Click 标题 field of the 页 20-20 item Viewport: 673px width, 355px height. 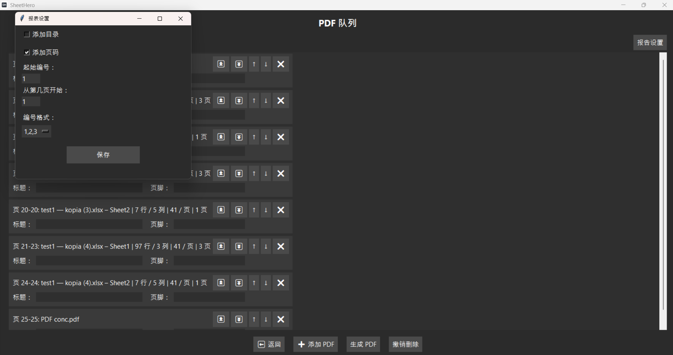(x=89, y=224)
